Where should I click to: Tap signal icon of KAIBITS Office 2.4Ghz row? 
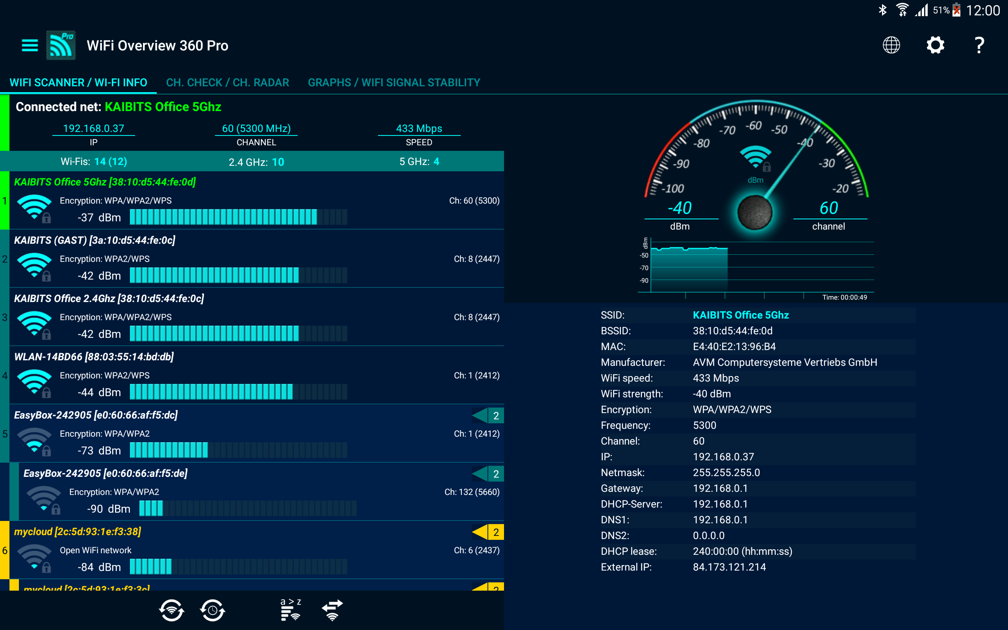tap(34, 324)
